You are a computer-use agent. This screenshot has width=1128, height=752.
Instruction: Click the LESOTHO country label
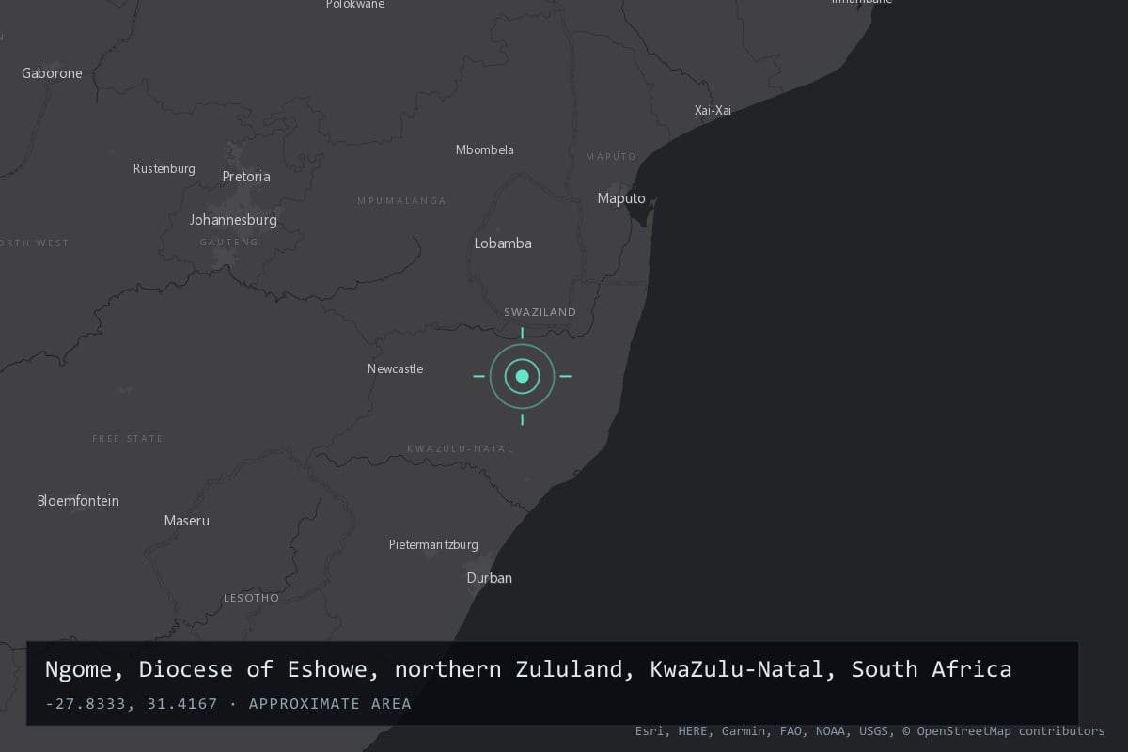pyautogui.click(x=251, y=598)
